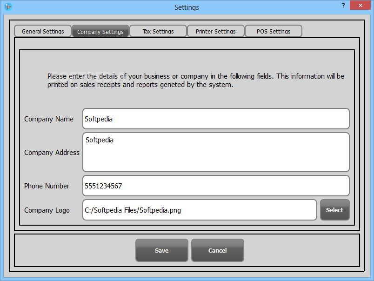Click the Phone Number field
The height and width of the screenshot is (281, 374).
click(216, 186)
